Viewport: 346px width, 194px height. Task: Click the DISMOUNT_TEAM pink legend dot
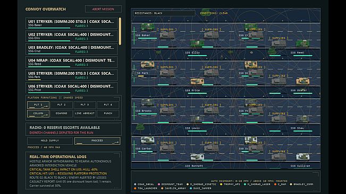point(159,184)
